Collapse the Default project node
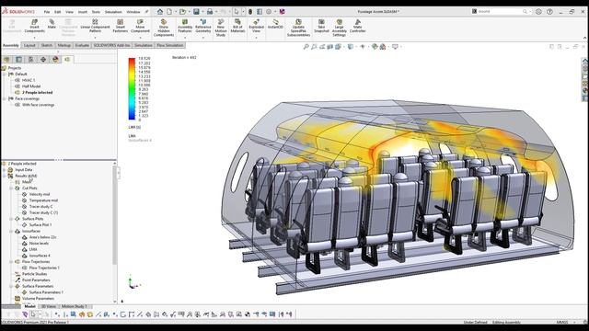The height and width of the screenshot is (331, 589). click(x=5, y=74)
